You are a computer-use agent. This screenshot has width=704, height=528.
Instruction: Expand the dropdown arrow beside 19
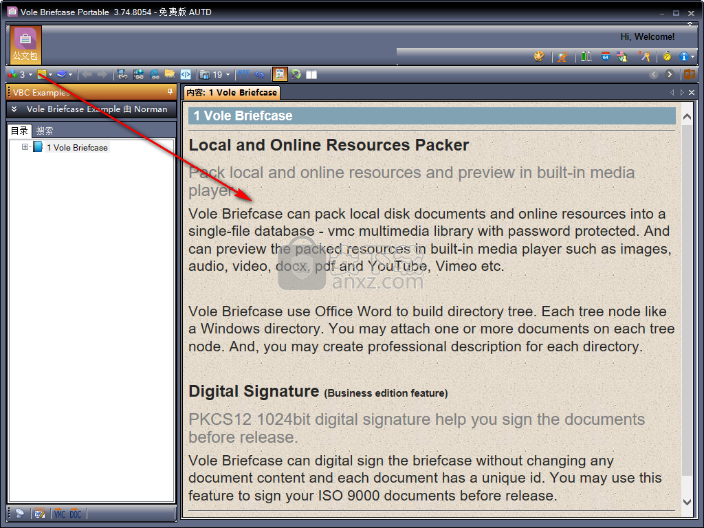pos(228,74)
